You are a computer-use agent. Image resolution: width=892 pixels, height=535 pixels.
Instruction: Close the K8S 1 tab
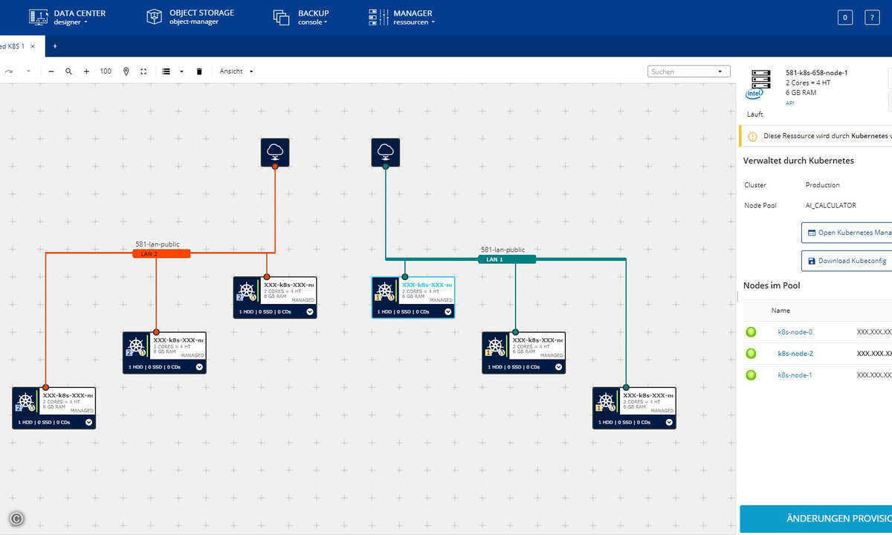33,46
